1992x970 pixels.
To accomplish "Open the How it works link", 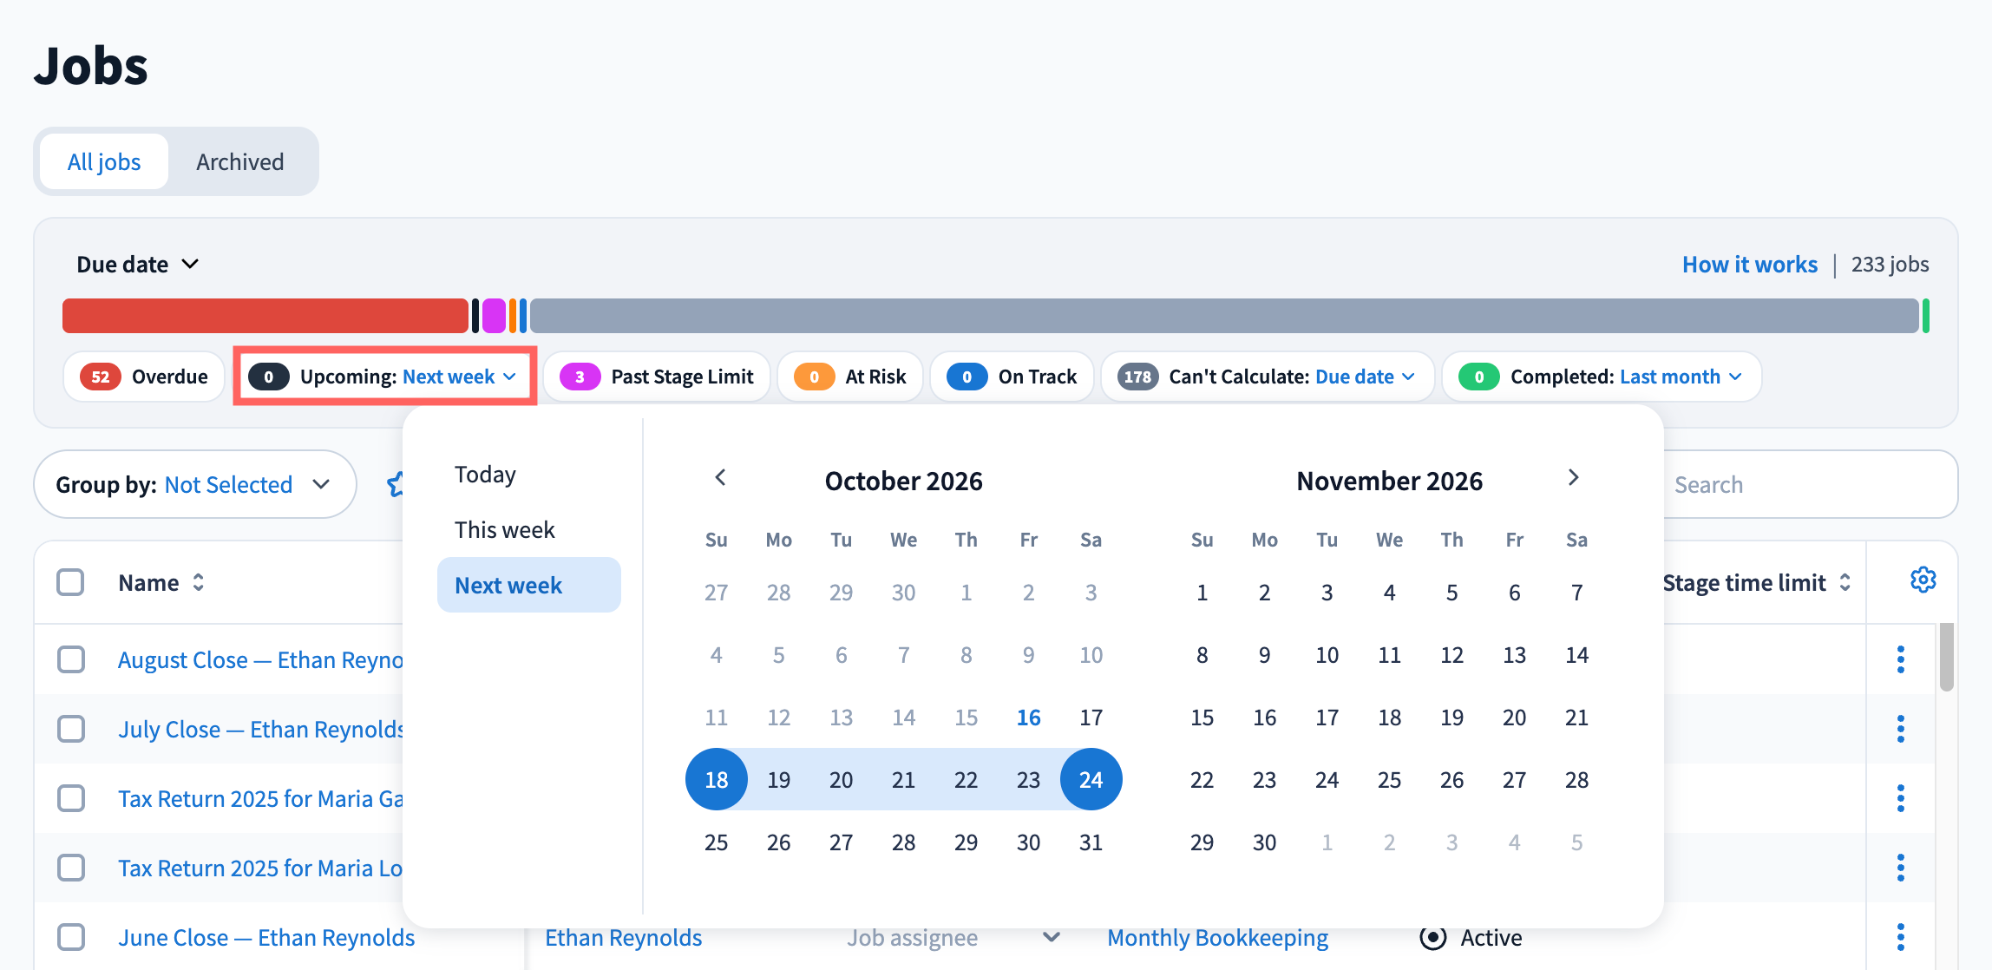I will 1749,265.
